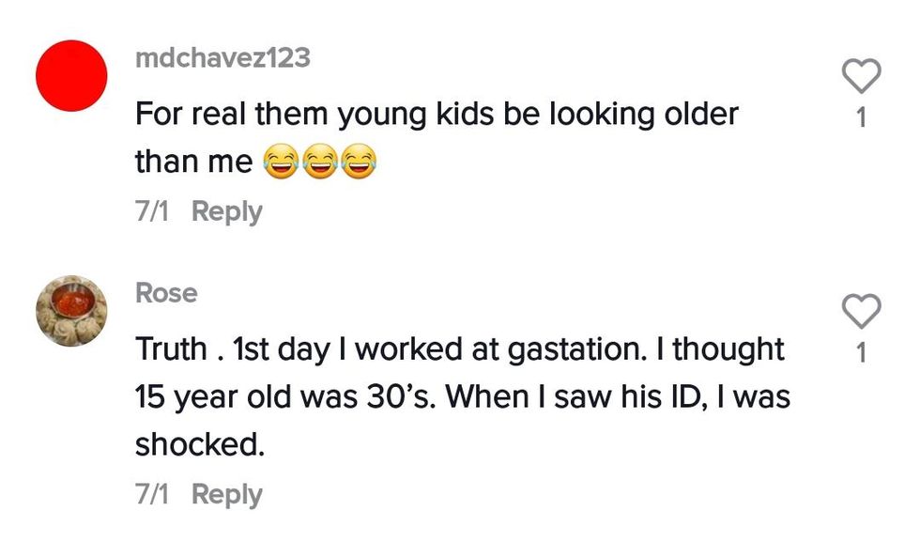Reply to Rose's gas station comment
The height and width of the screenshot is (542, 920).
pyautogui.click(x=226, y=494)
